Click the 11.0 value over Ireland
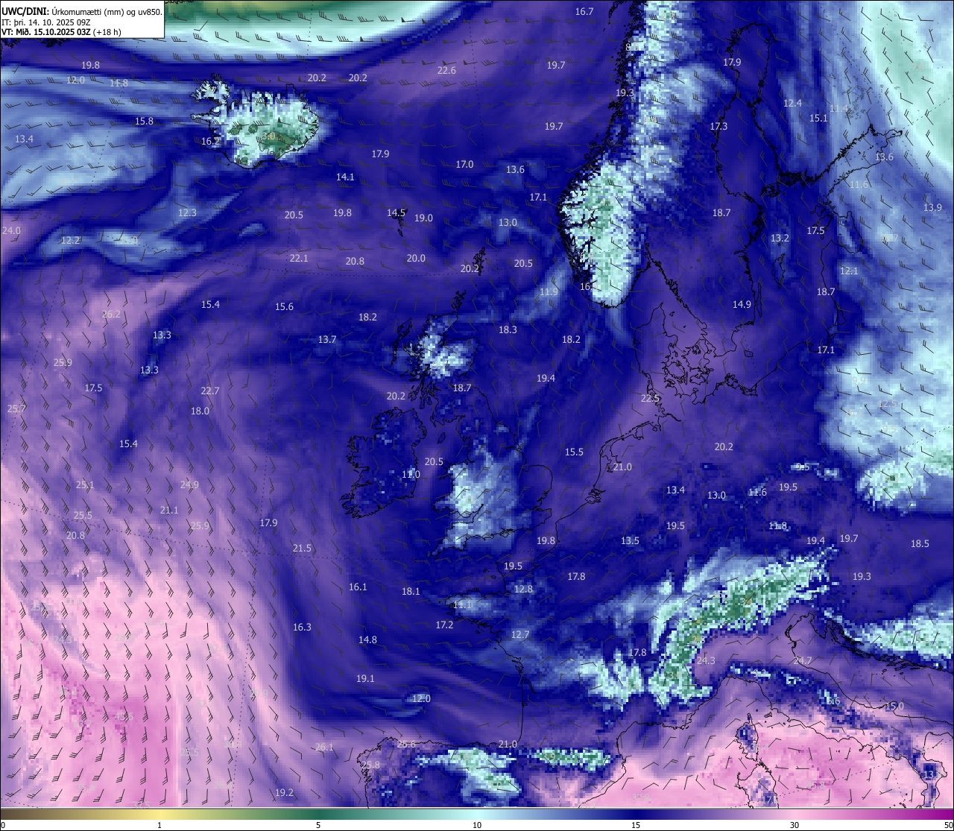 [x=411, y=475]
